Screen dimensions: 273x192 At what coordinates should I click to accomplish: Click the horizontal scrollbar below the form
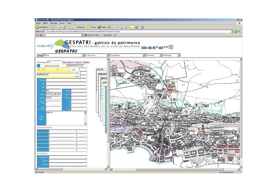71,169
